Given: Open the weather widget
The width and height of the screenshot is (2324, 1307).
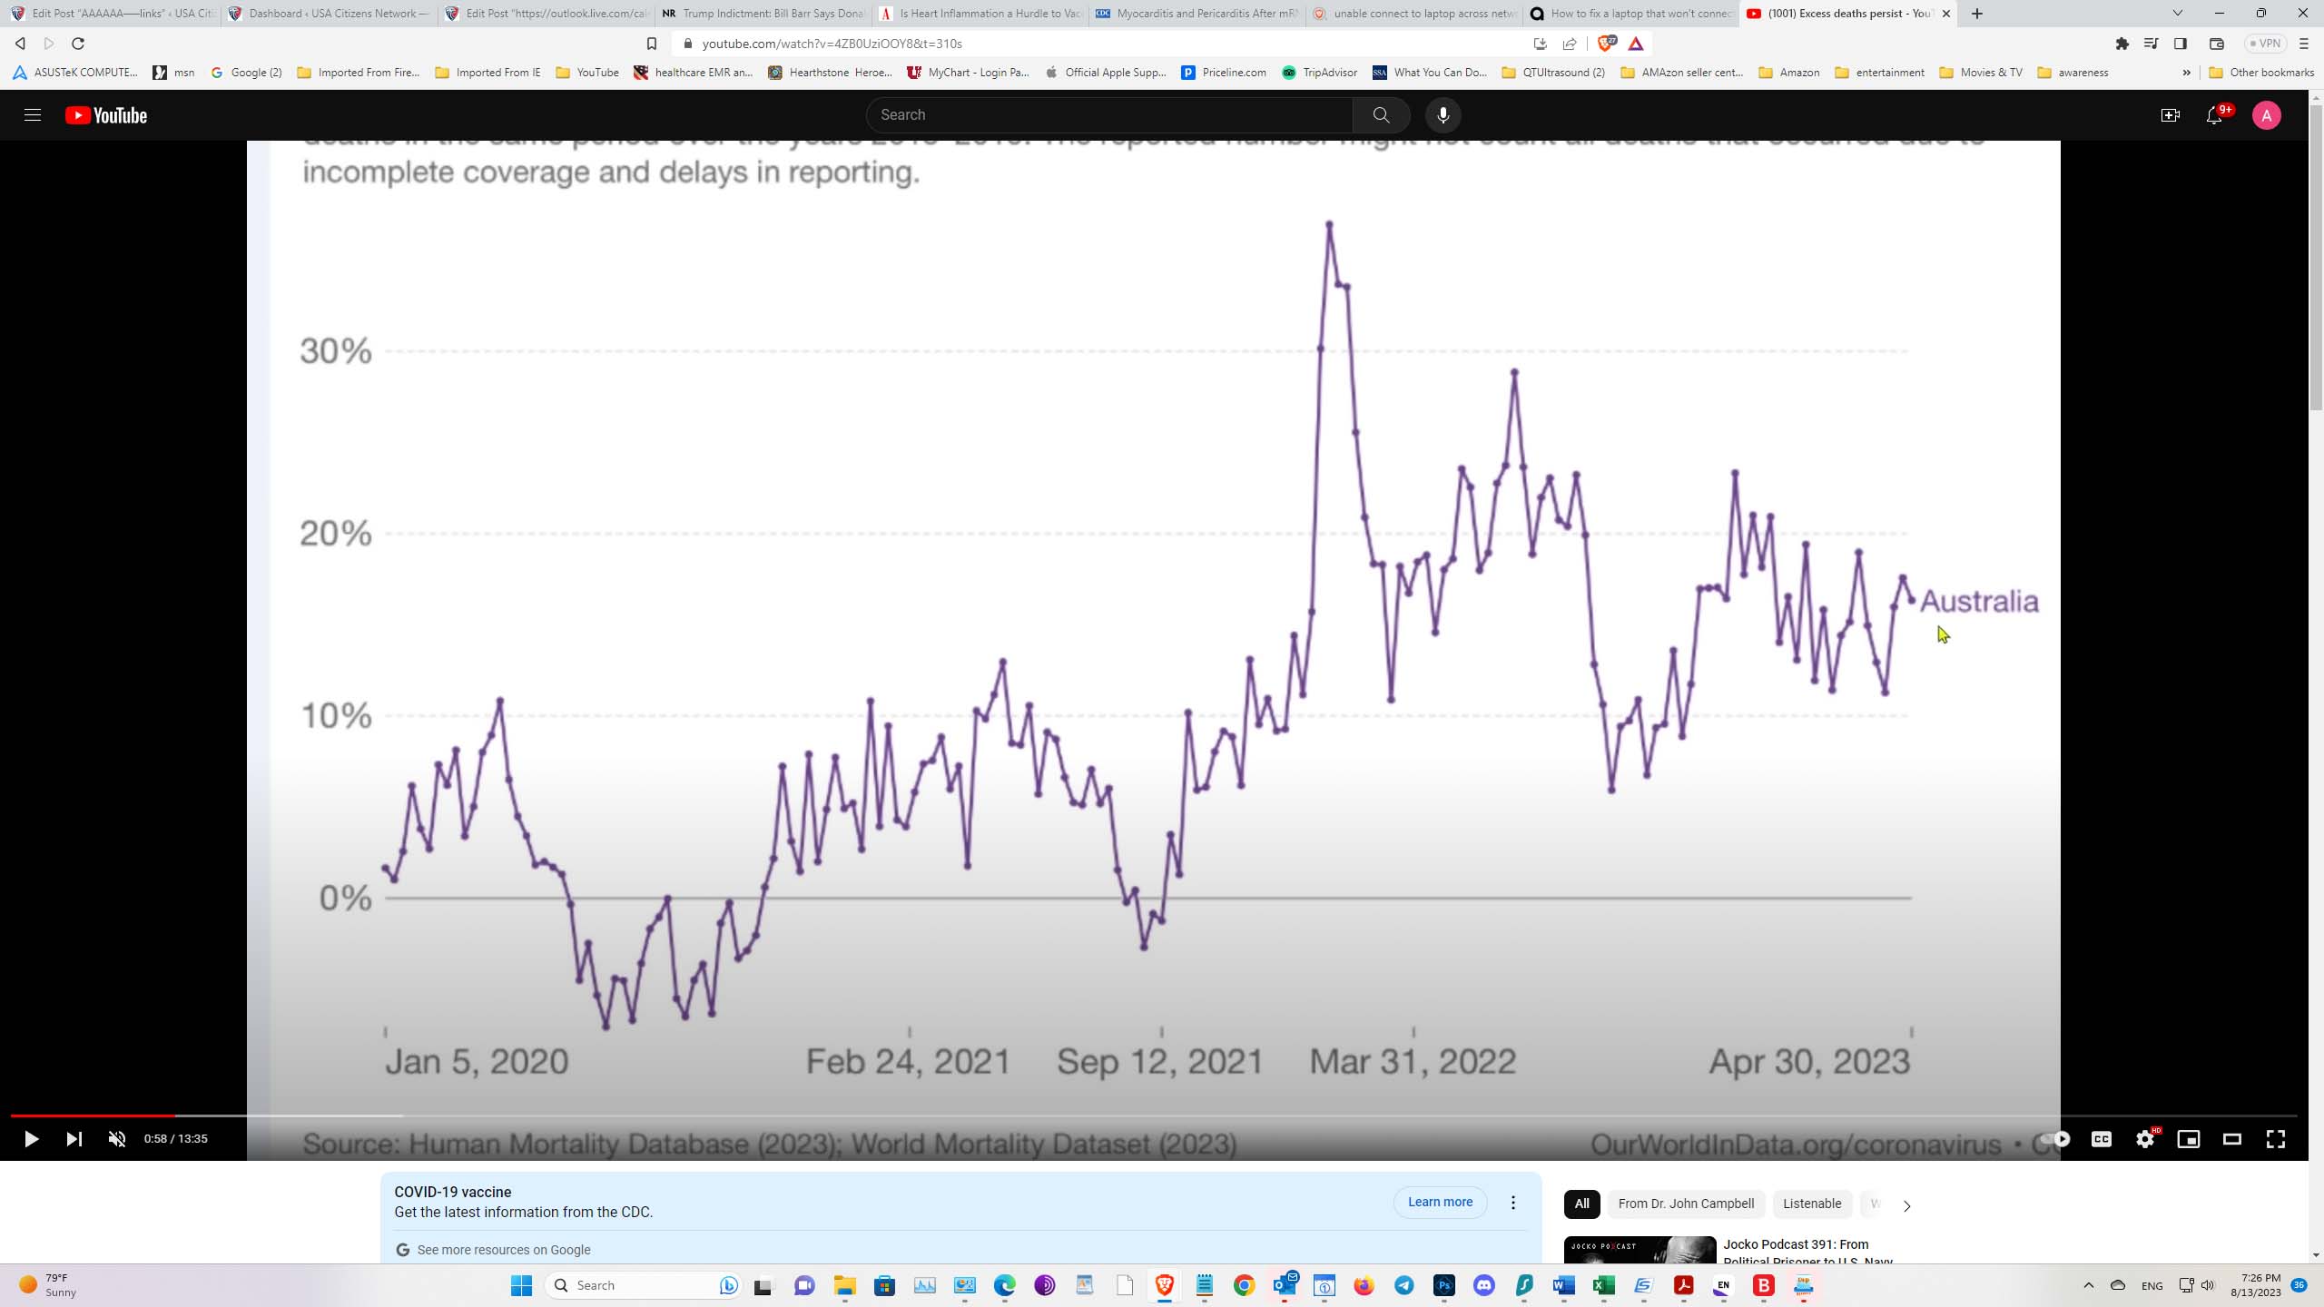Looking at the screenshot, I should (49, 1285).
